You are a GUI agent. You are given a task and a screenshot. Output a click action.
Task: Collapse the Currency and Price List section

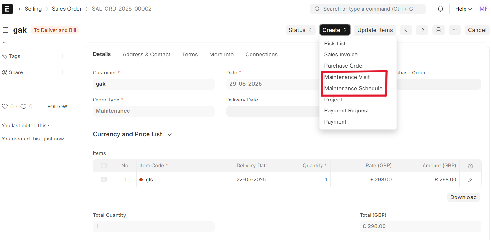[169, 135]
